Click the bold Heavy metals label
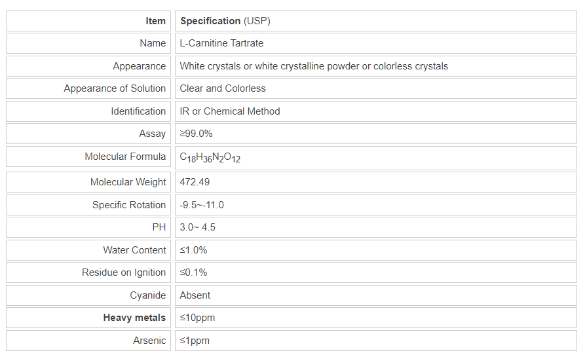 pos(134,318)
